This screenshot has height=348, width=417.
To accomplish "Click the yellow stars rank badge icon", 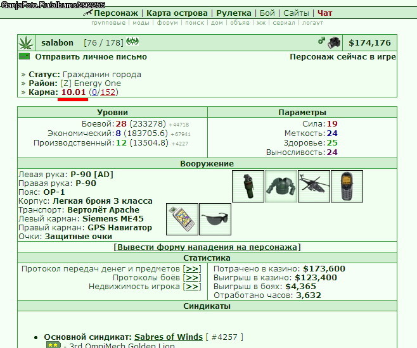I will click(x=53, y=345).
